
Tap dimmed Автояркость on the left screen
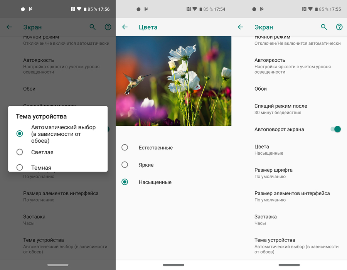coord(58,66)
